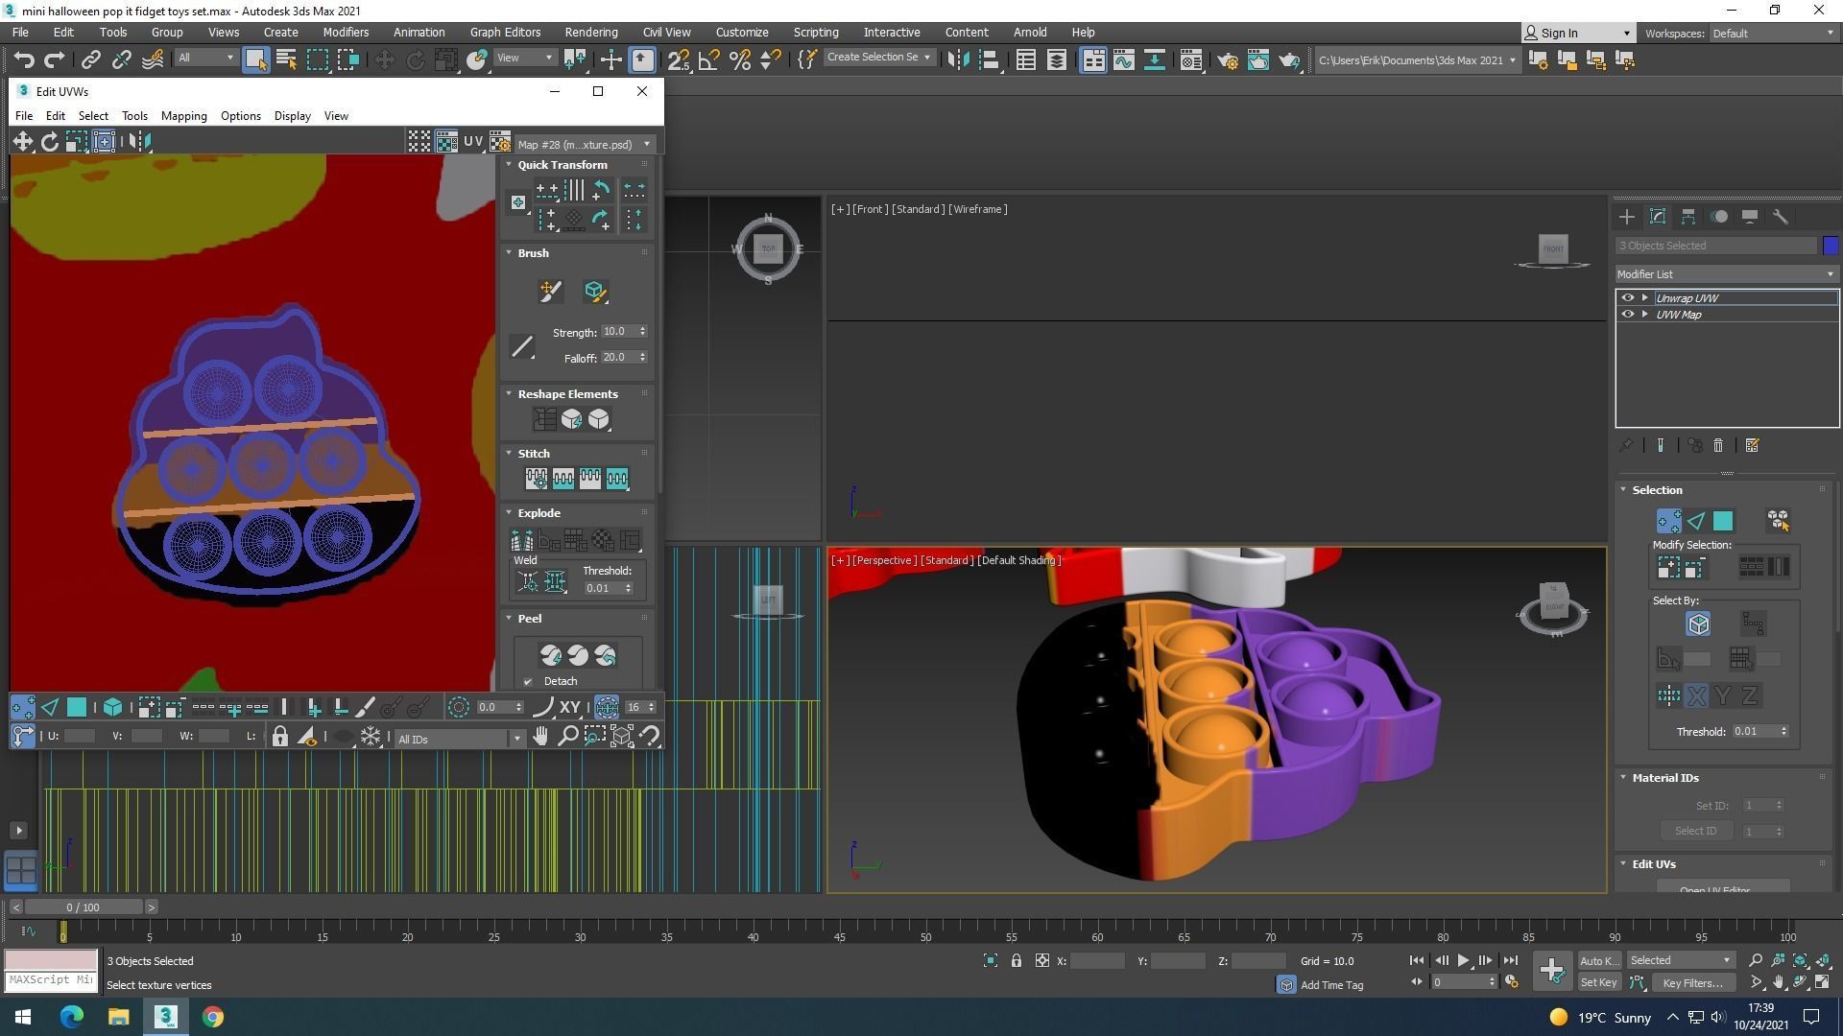Click the Play Animation button

[x=1463, y=960]
